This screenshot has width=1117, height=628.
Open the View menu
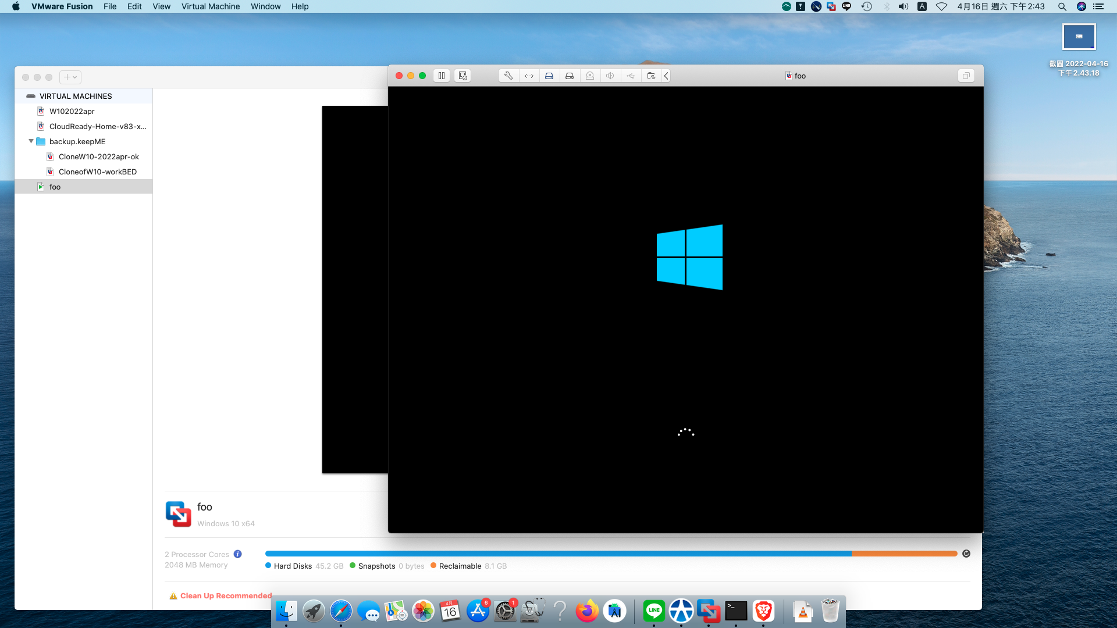(x=161, y=6)
